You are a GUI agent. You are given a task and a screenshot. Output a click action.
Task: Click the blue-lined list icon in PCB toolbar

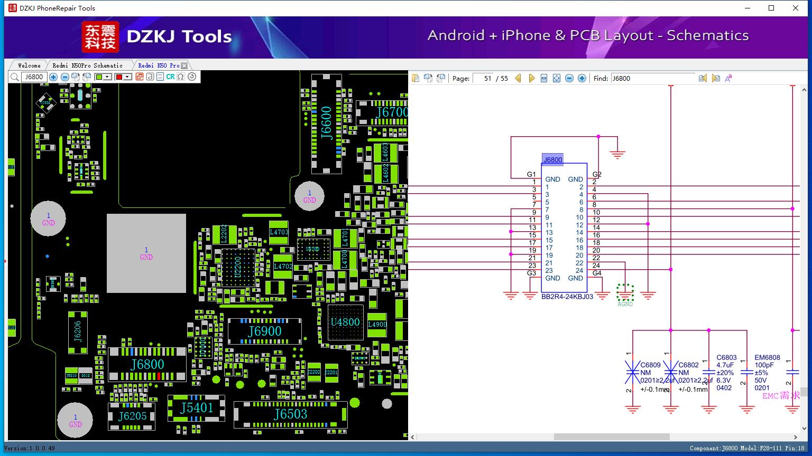160,77
